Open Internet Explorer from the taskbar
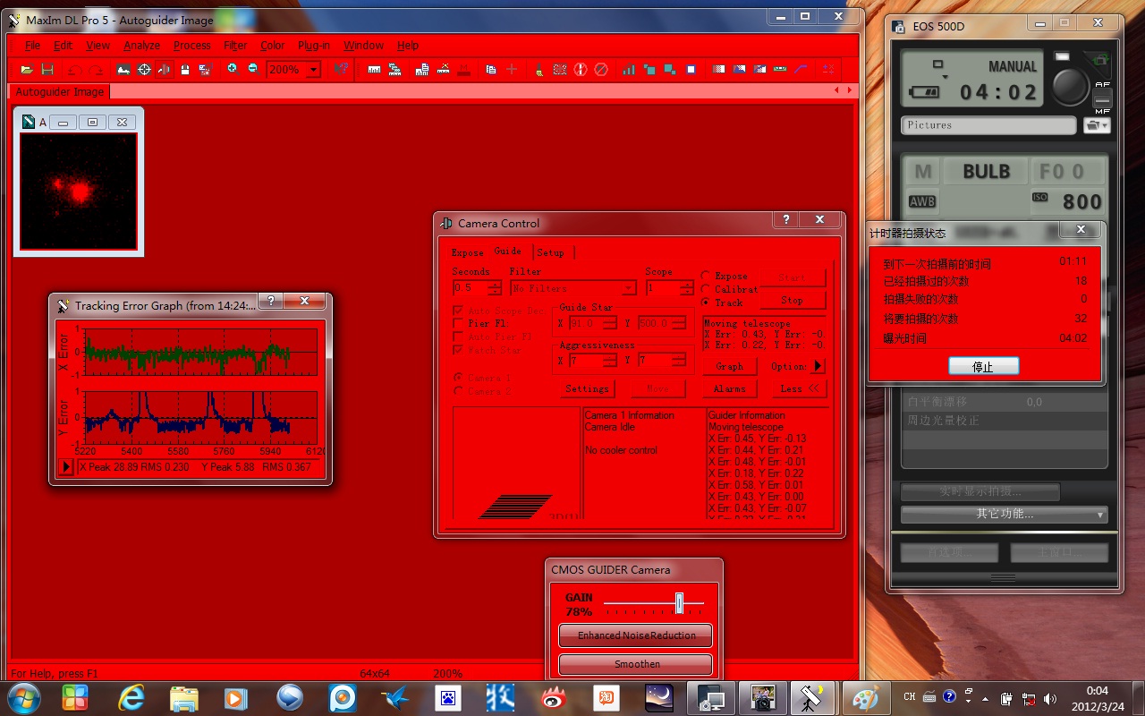Image resolution: width=1145 pixels, height=716 pixels. coord(131,697)
